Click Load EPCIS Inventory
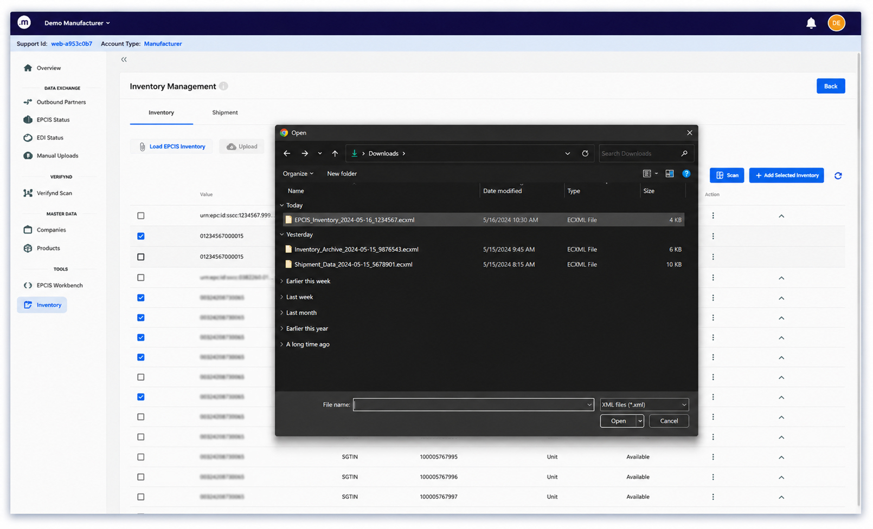Image resolution: width=873 pixels, height=529 pixels. (x=171, y=146)
